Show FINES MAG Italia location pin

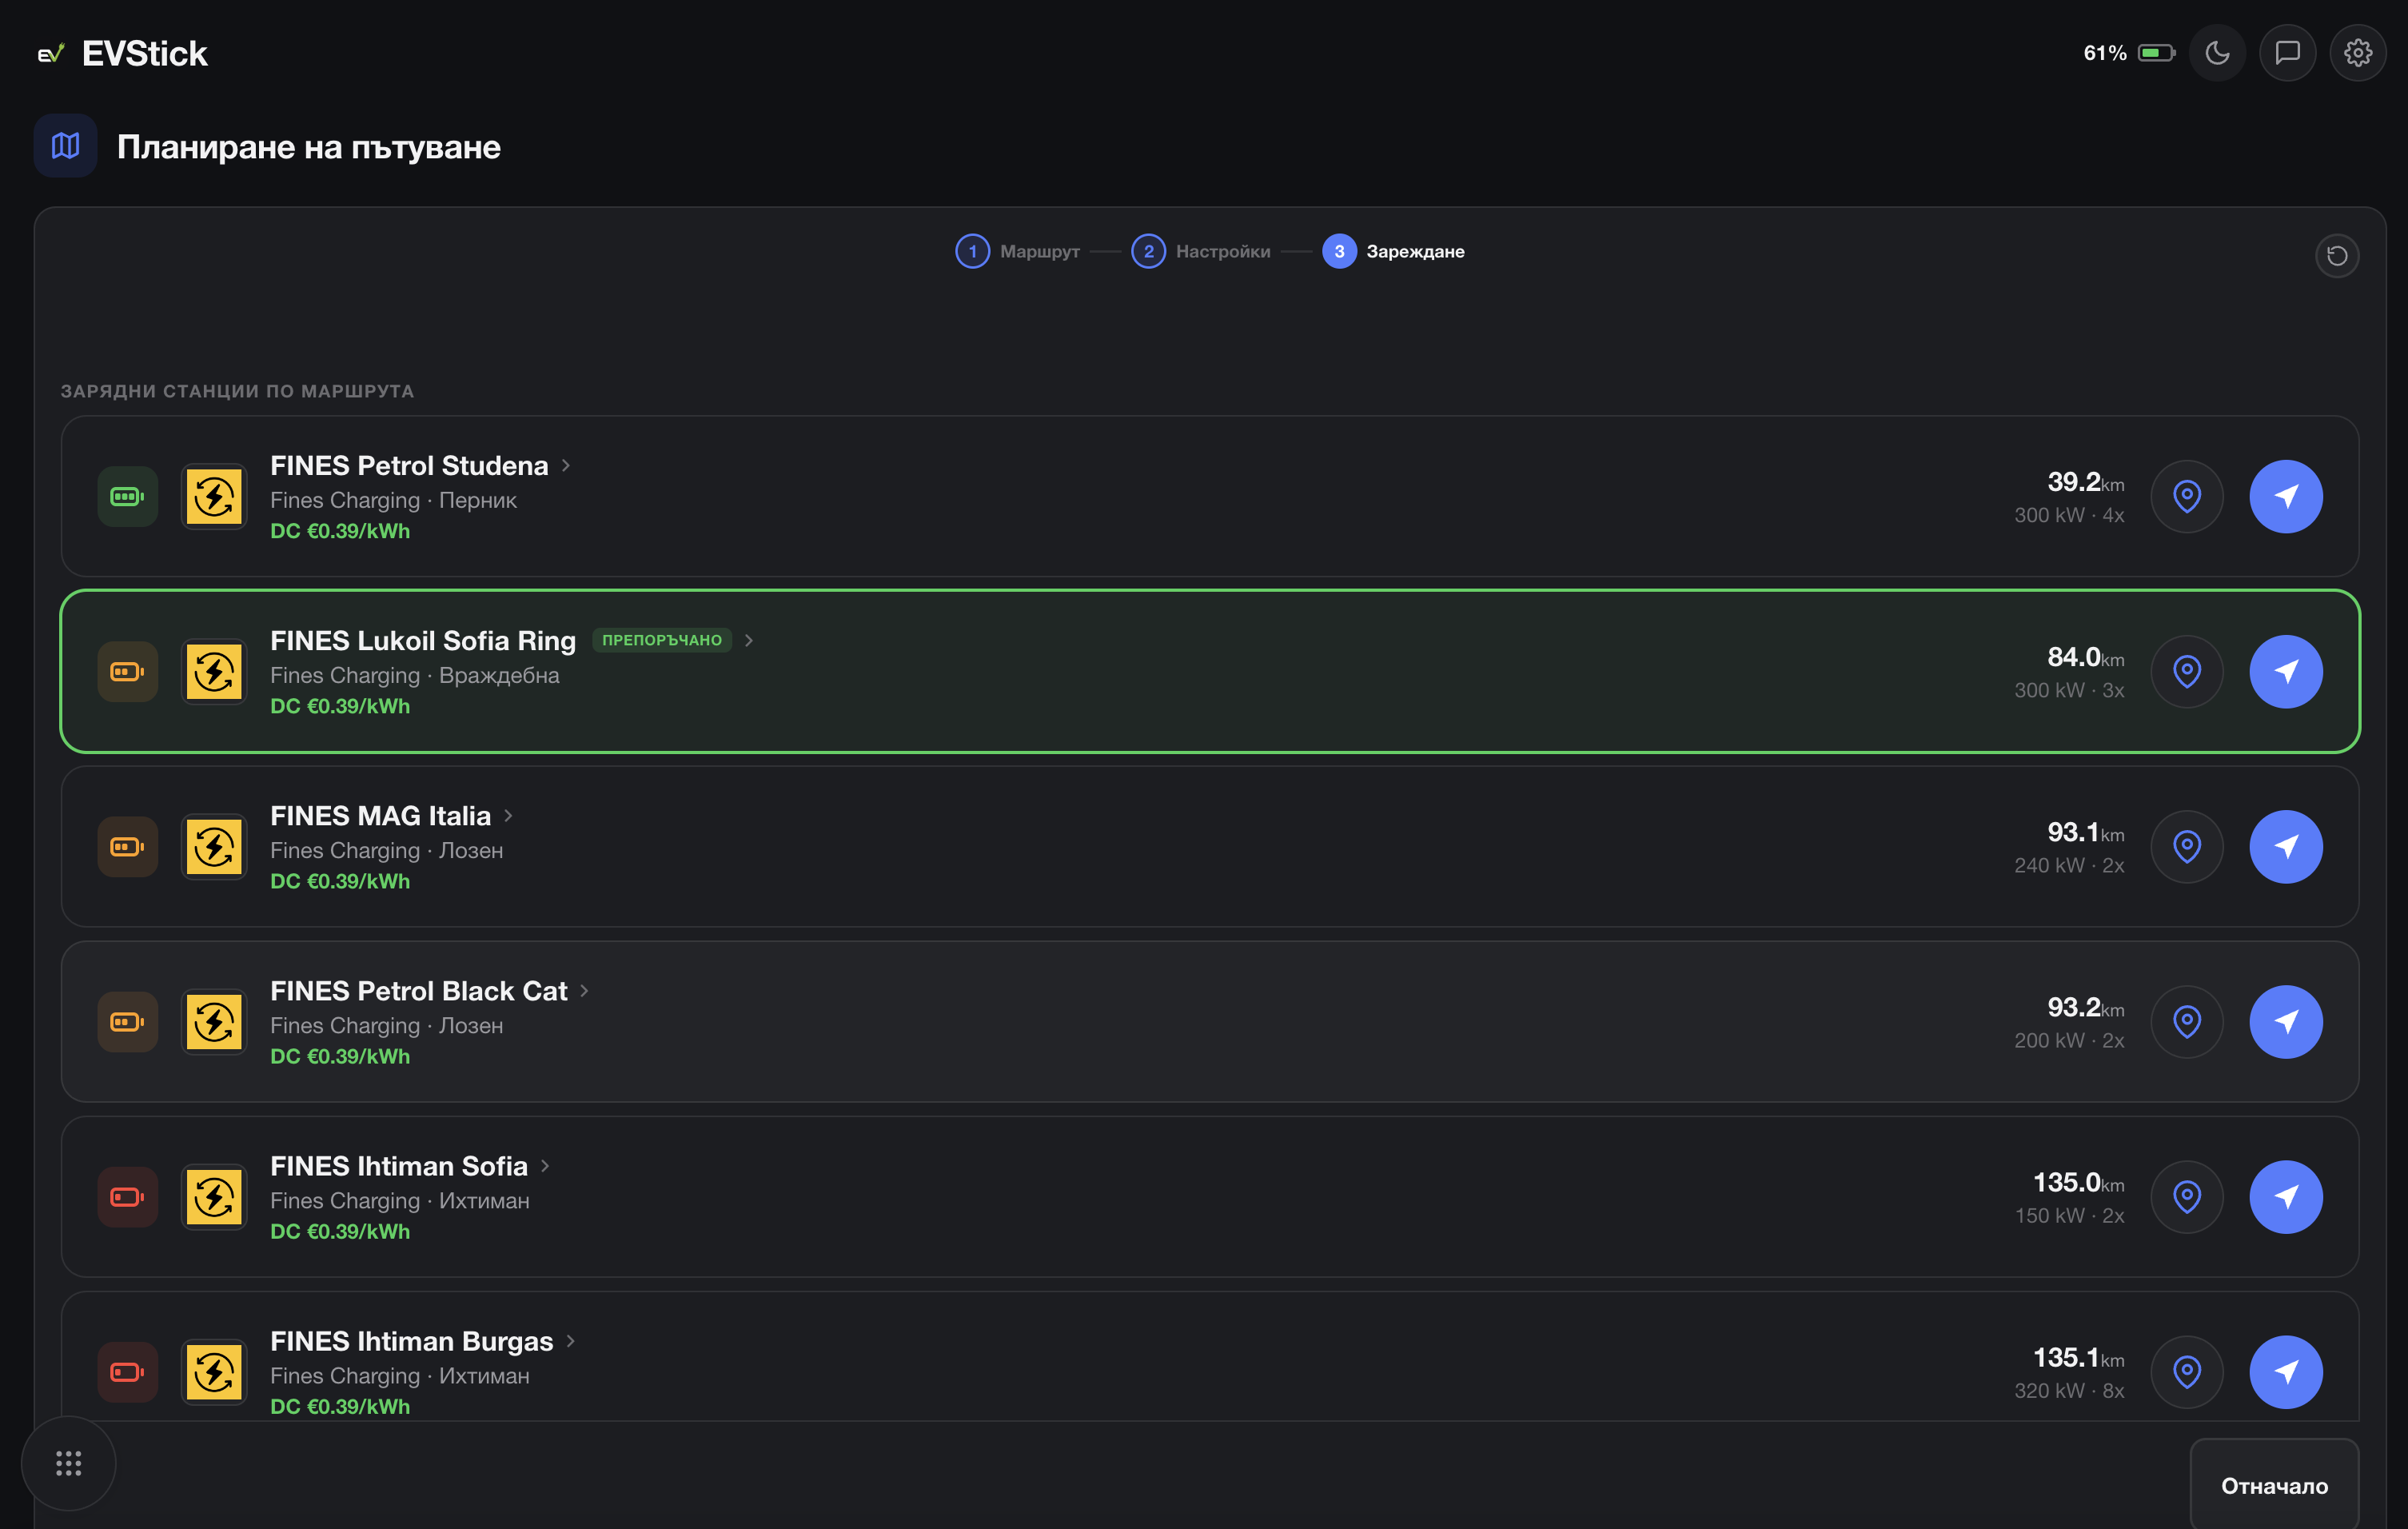coord(2187,847)
